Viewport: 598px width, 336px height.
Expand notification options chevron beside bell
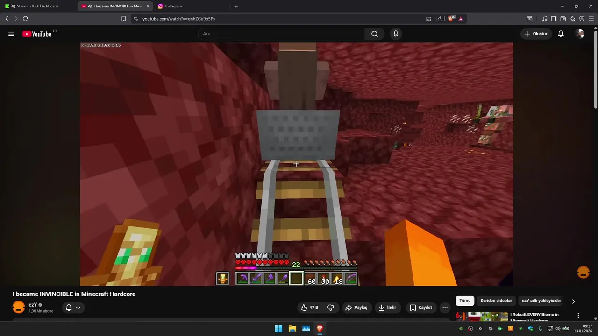pyautogui.click(x=78, y=308)
